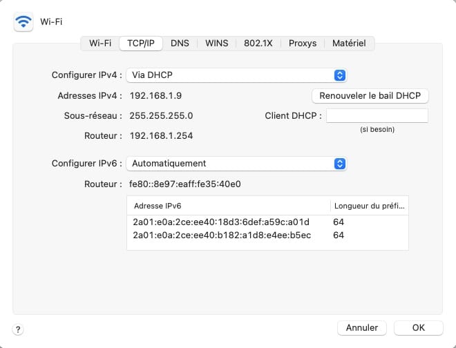The height and width of the screenshot is (348, 456).
Task: Click the Longueur du préfixe column header
Action: pos(369,206)
